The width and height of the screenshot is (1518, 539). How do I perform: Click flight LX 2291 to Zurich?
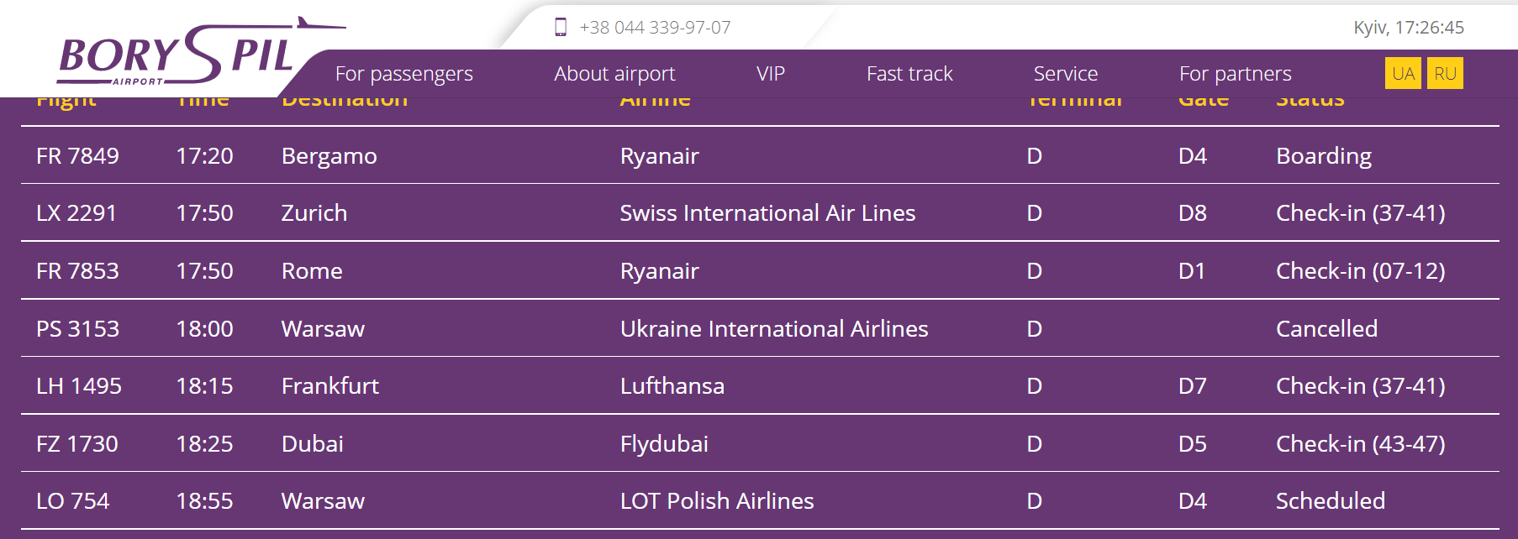tap(76, 213)
